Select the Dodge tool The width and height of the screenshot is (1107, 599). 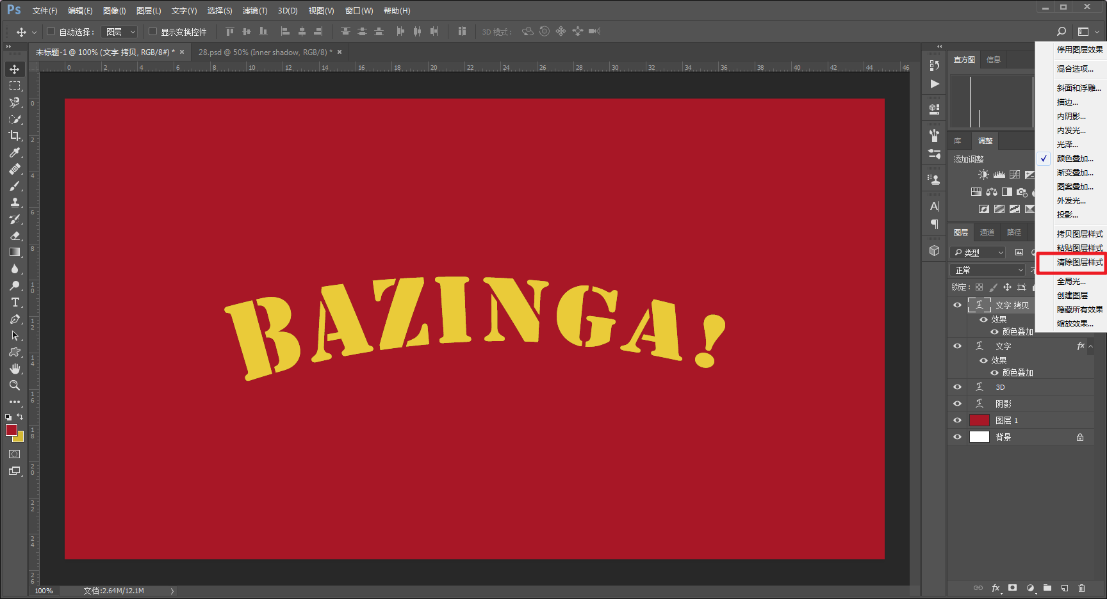tap(14, 285)
